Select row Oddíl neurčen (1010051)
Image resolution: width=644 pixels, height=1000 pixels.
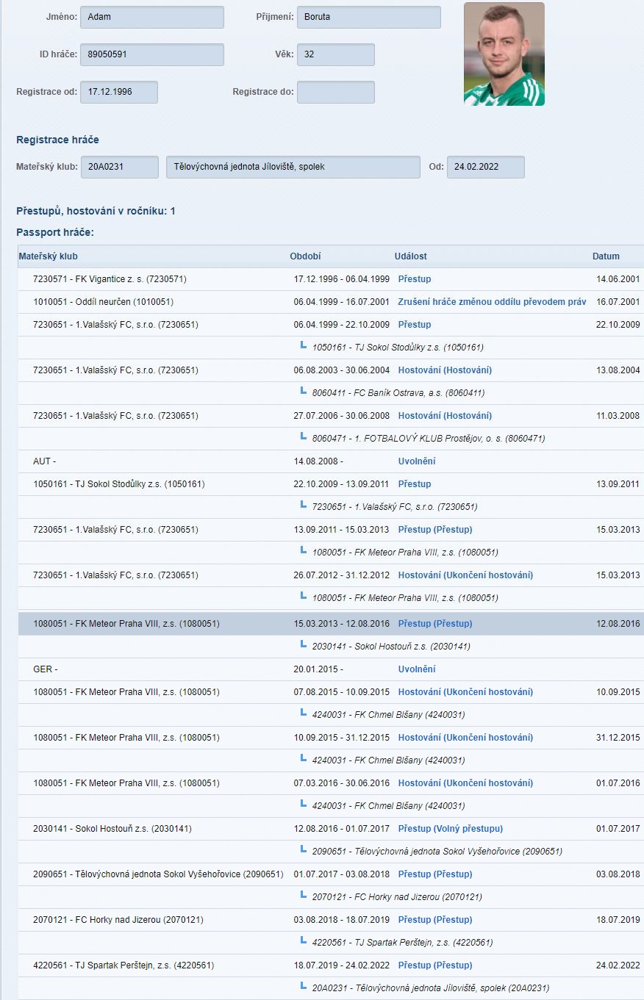pos(331,302)
